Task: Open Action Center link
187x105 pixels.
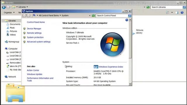Action: point(33,70)
